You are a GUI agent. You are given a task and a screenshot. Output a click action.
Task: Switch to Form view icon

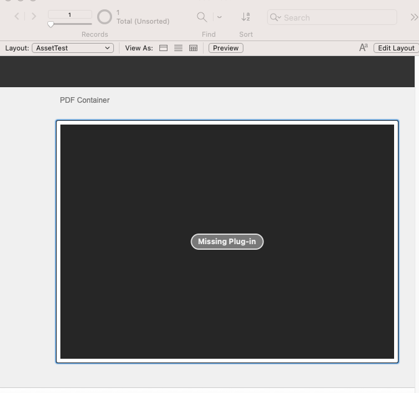163,48
